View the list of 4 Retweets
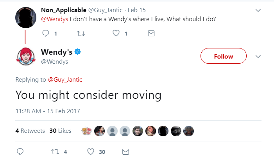Screen dimensions: 274x166 click(x=30, y=131)
